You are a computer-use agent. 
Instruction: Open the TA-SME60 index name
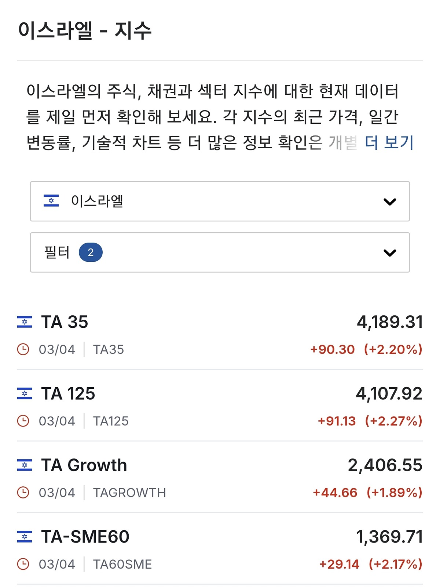85,537
